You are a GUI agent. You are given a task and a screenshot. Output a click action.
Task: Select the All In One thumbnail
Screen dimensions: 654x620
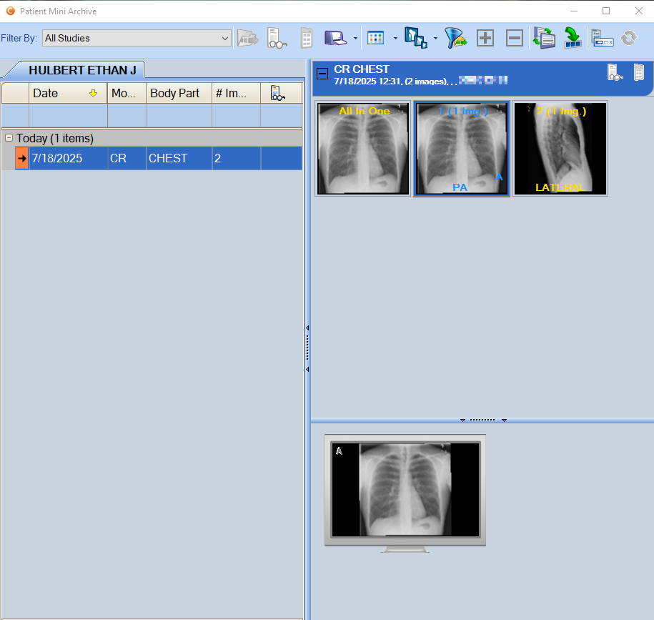click(363, 149)
